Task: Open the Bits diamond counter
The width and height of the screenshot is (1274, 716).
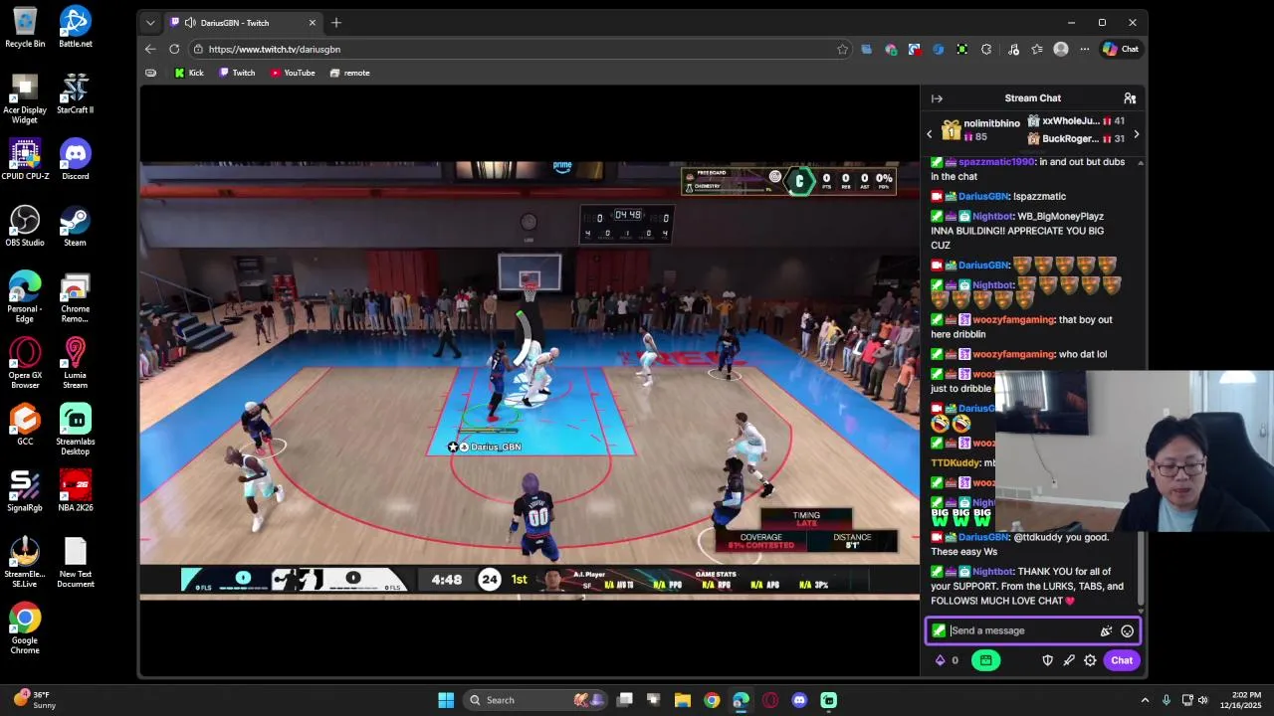Action: pos(947,660)
